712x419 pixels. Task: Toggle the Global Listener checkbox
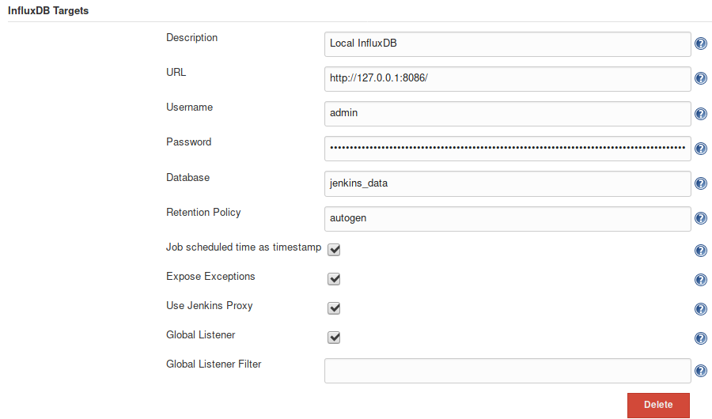(x=334, y=338)
